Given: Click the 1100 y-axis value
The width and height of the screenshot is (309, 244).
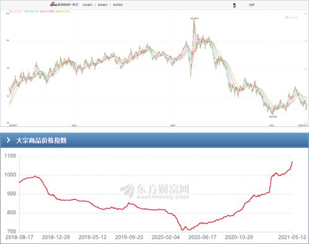Looking at the screenshot, I should point(11,156).
